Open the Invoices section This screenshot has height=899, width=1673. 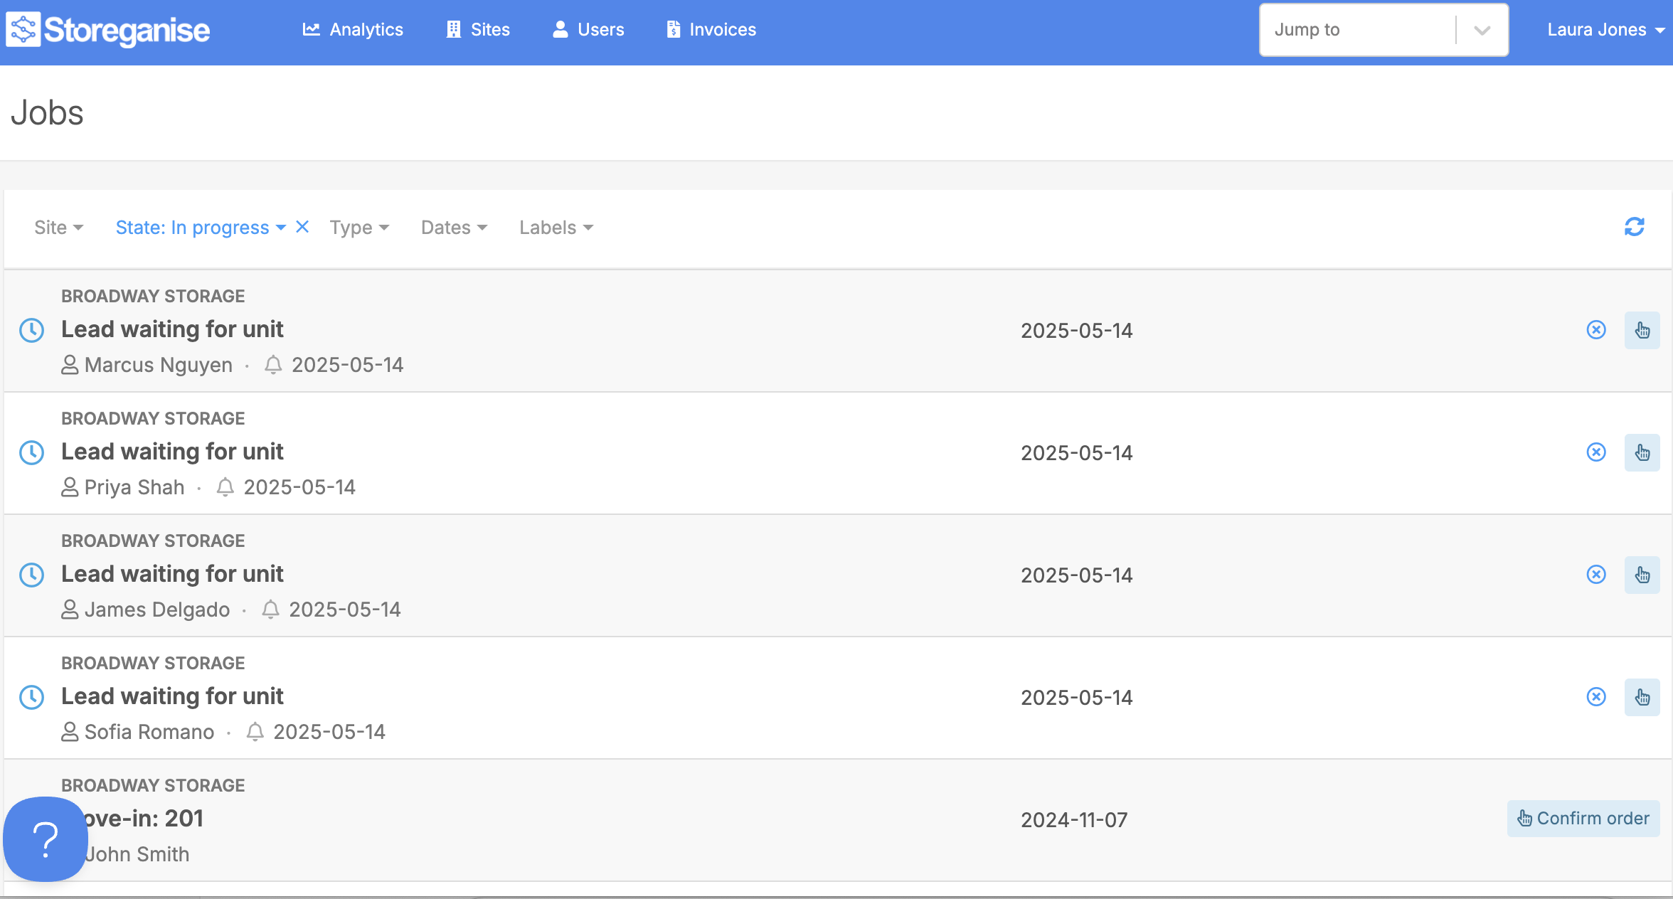click(711, 30)
